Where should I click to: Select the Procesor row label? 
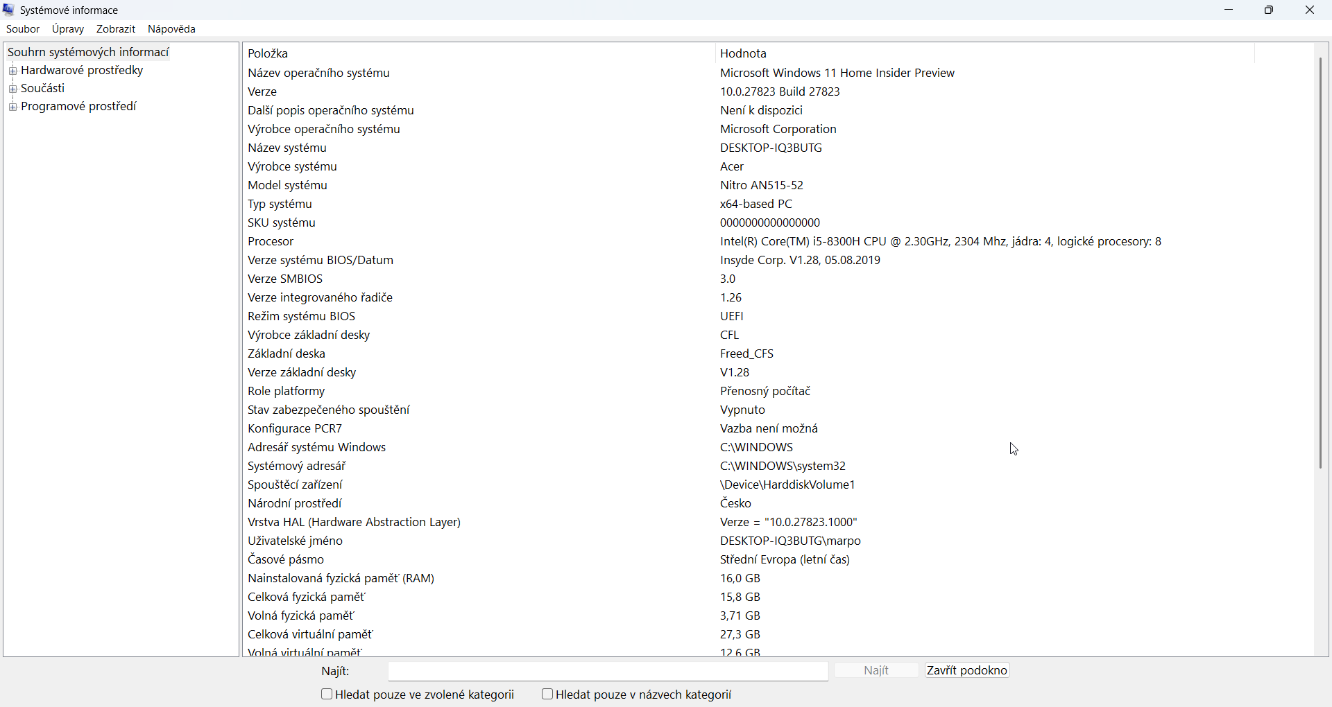(x=271, y=241)
